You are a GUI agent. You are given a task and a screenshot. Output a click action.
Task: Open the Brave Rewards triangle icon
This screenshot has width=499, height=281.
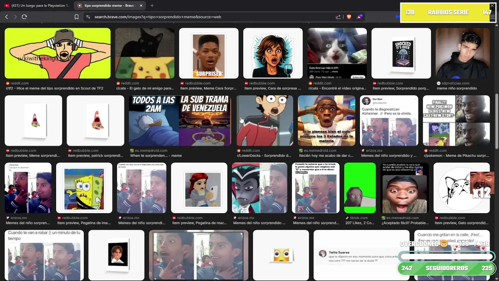click(x=360, y=17)
